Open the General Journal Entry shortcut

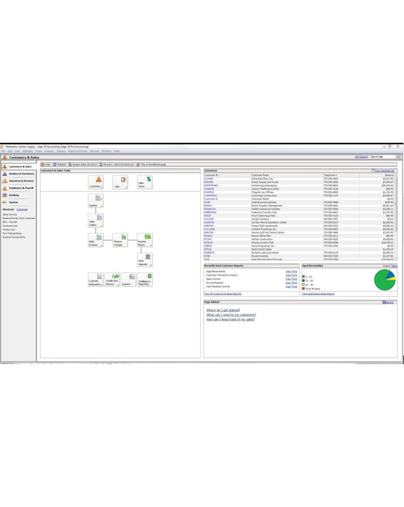click(14, 237)
